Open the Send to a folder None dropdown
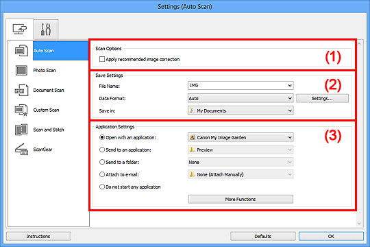Viewport: 370px width, 247px height. click(x=241, y=162)
